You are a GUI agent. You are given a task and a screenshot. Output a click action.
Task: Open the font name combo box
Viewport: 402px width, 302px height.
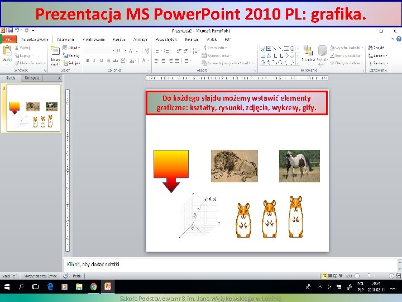(99, 50)
